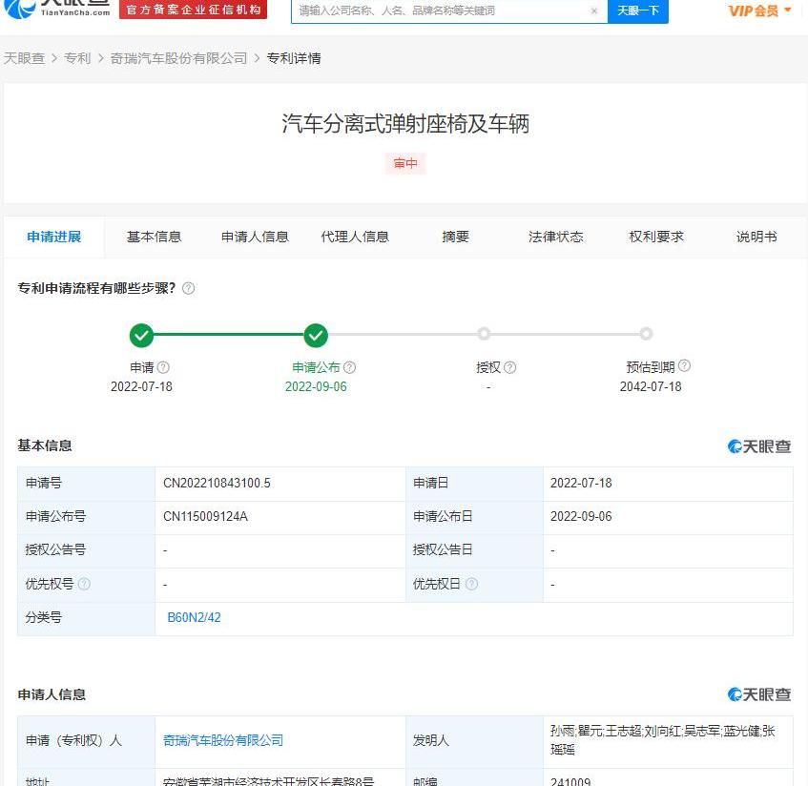808x786 pixels.
Task: Switch to the 基本信息 tab
Action: 155,238
